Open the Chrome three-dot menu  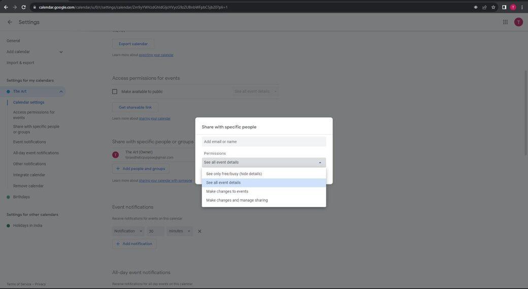pyautogui.click(x=522, y=7)
